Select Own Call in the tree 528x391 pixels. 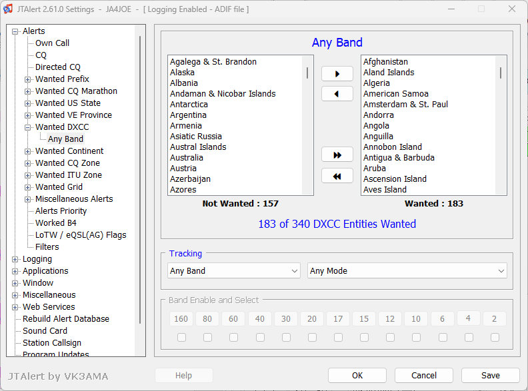(52, 43)
